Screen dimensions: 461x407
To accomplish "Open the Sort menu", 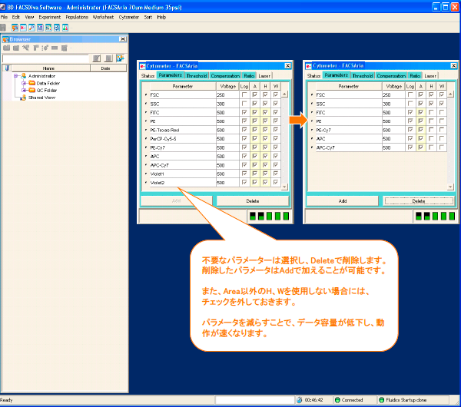I will tap(148, 17).
